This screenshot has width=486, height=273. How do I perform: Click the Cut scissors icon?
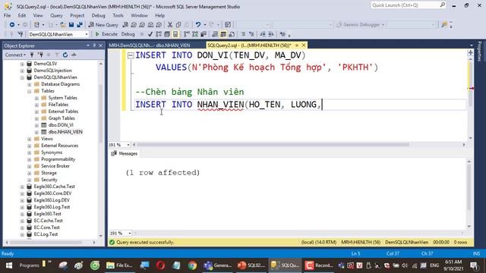[x=170, y=25]
